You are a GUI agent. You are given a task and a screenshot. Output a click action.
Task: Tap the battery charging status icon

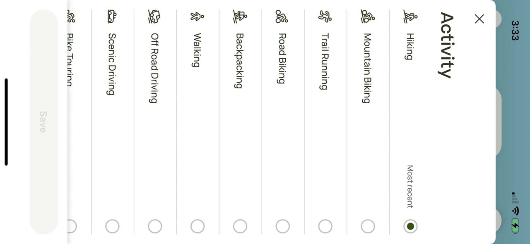[x=515, y=225]
